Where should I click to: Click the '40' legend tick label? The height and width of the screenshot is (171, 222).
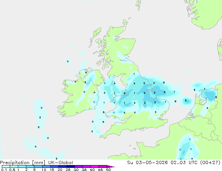(92, 170)
